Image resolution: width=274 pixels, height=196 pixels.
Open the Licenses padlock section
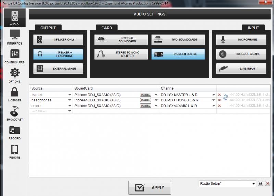[x=14, y=95]
